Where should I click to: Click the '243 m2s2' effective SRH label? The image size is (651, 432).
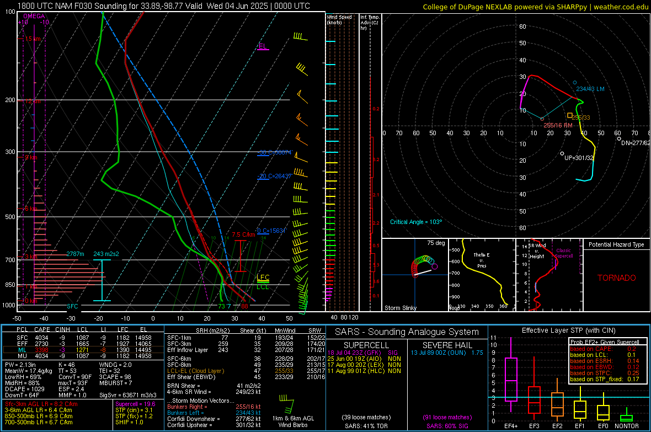(106, 254)
